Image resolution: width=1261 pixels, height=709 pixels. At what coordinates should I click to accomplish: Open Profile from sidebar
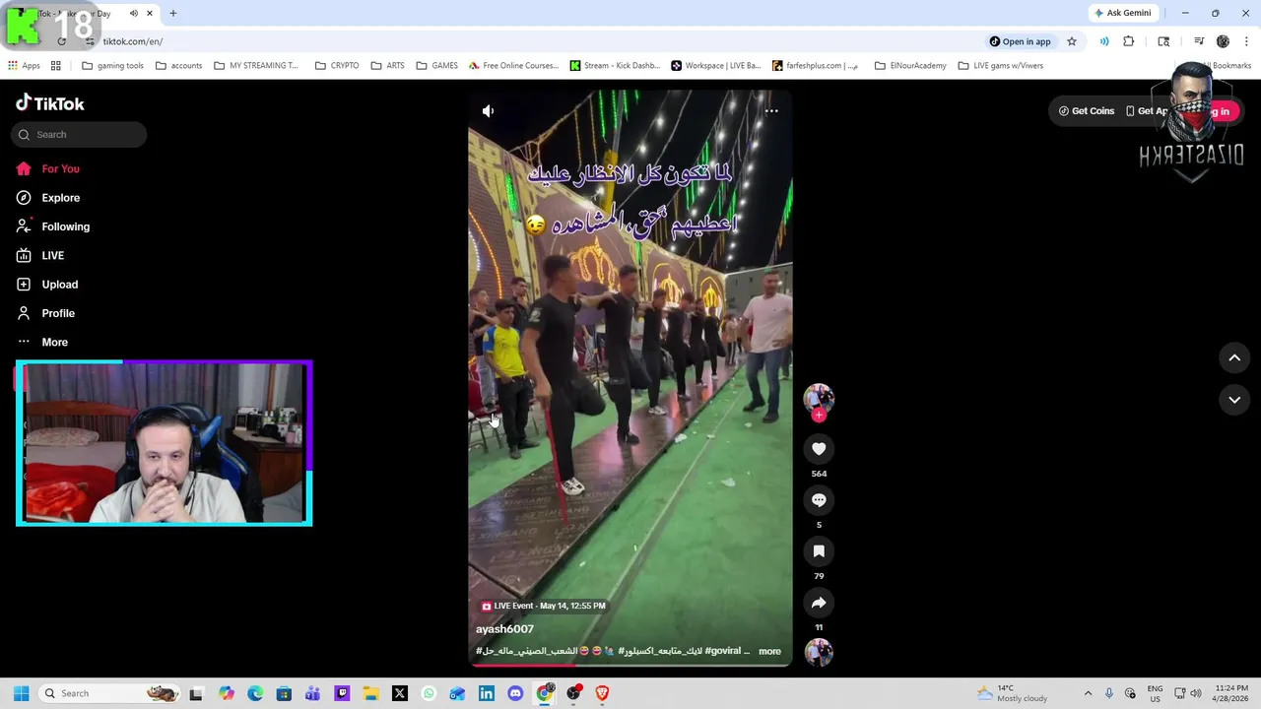(58, 313)
